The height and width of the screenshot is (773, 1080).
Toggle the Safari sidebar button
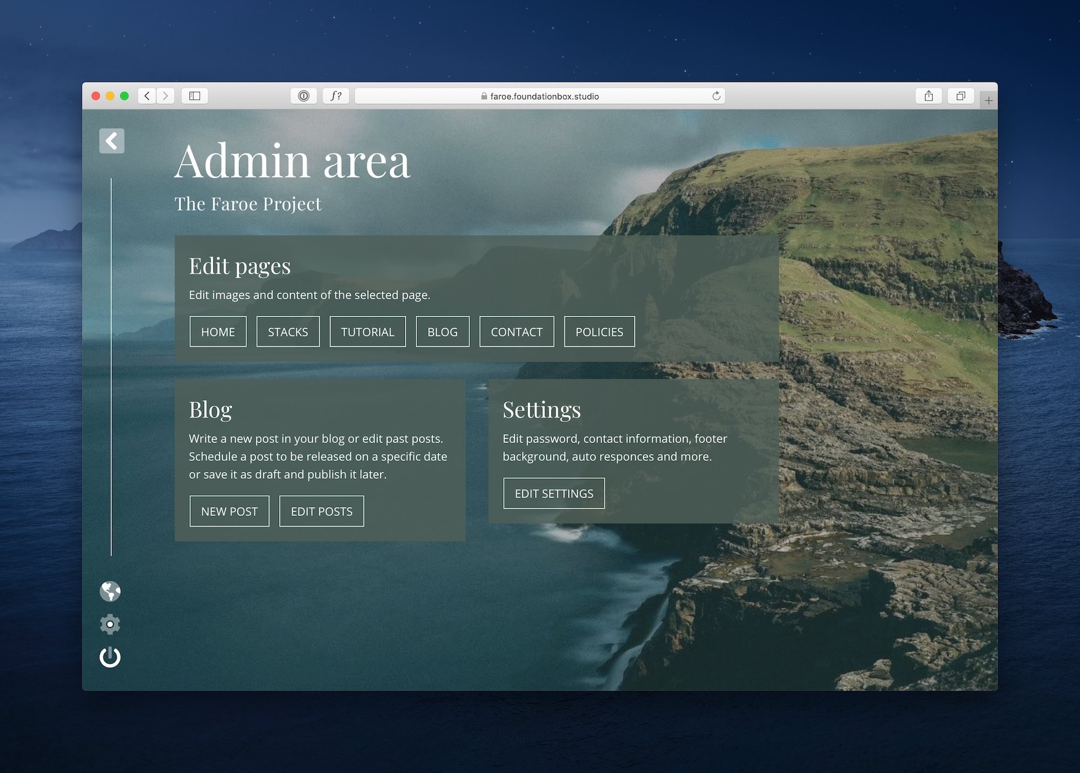pos(195,96)
